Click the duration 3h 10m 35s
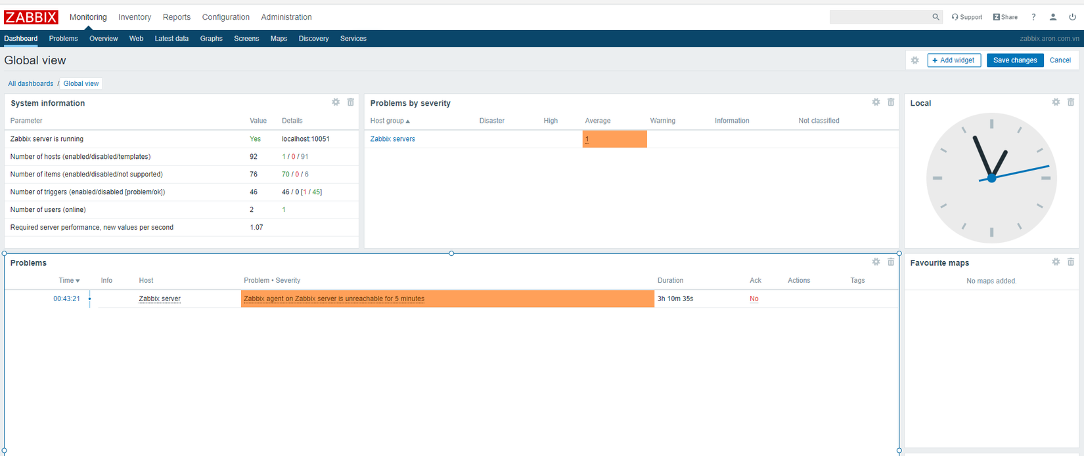The width and height of the screenshot is (1084, 456). coord(675,299)
